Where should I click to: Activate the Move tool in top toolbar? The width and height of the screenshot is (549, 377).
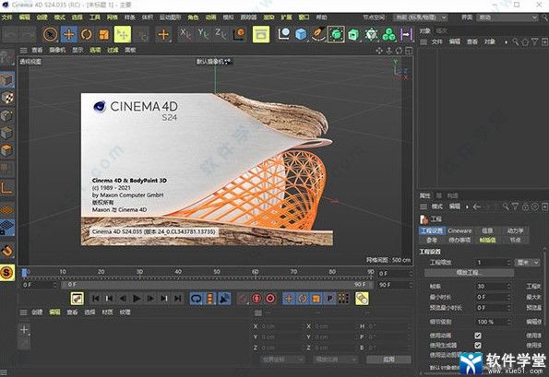[69, 35]
